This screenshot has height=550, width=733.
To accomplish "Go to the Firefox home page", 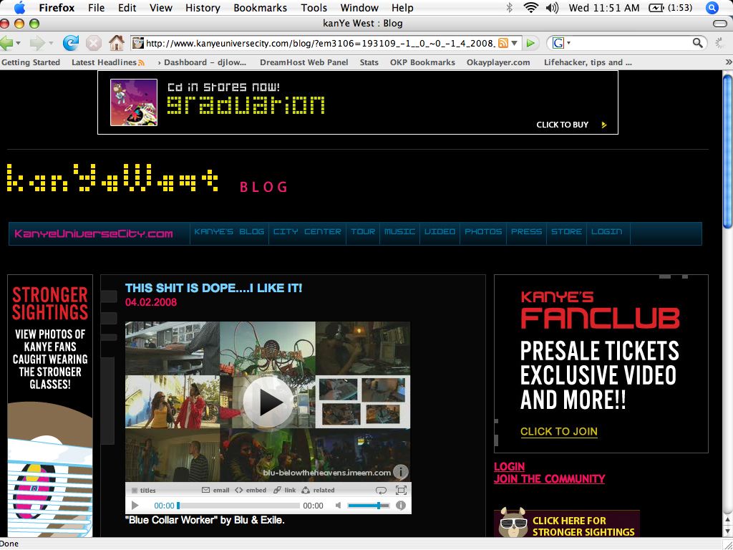I will tap(116, 43).
